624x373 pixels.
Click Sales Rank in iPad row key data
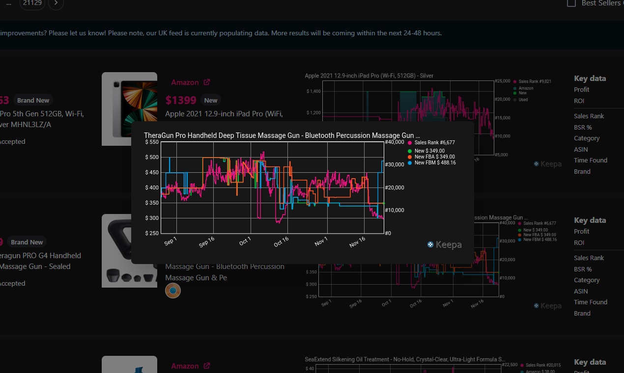point(589,116)
